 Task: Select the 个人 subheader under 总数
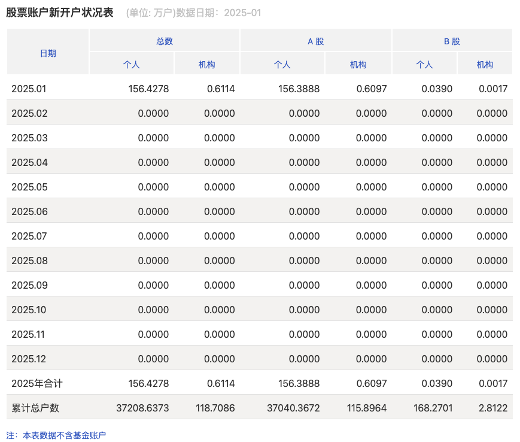click(131, 65)
